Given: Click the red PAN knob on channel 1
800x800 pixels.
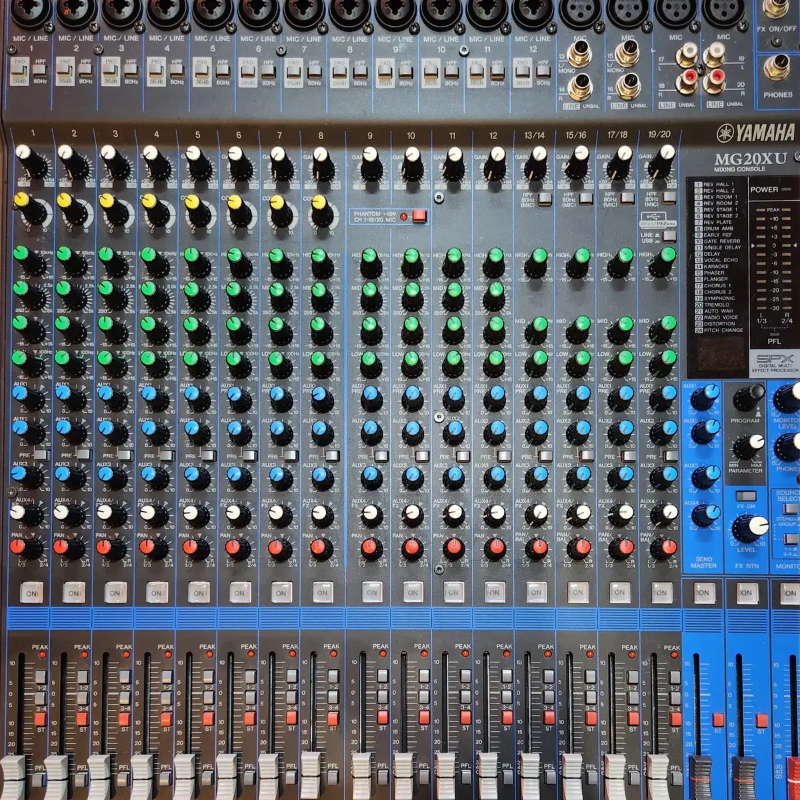Looking at the screenshot, I should (25, 549).
